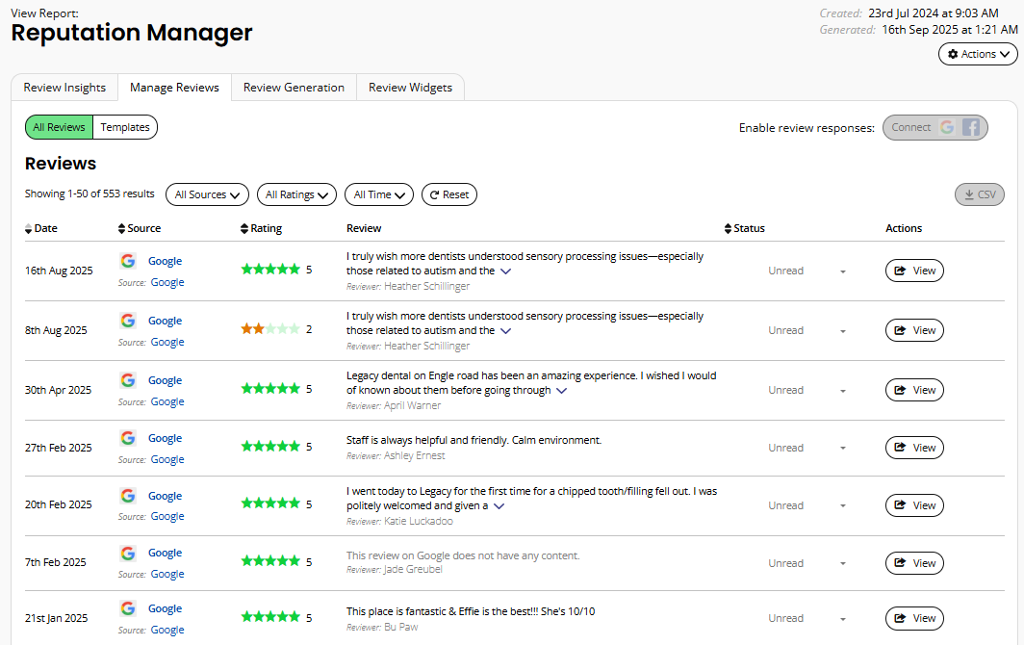Click Google logo icon in 21st Jan 2025 row
1024x645 pixels.
tap(128, 608)
